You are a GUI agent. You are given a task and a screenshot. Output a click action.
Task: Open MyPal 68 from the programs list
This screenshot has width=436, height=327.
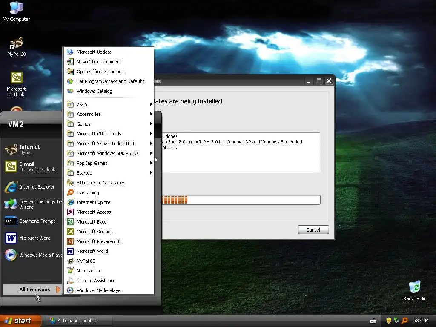[109, 261]
